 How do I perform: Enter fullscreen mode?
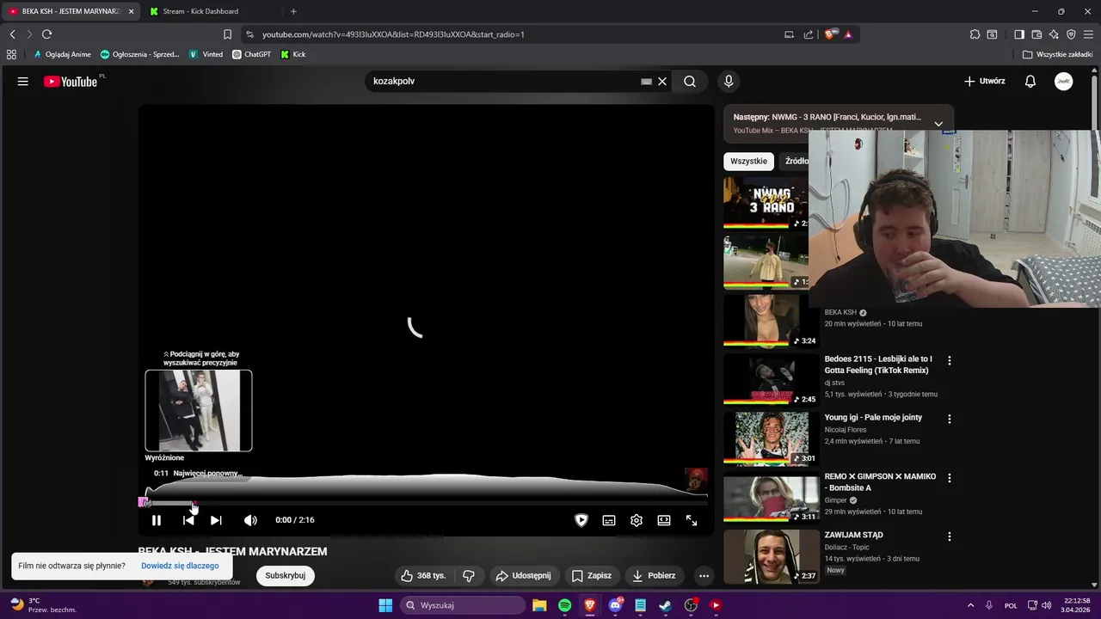(x=692, y=520)
